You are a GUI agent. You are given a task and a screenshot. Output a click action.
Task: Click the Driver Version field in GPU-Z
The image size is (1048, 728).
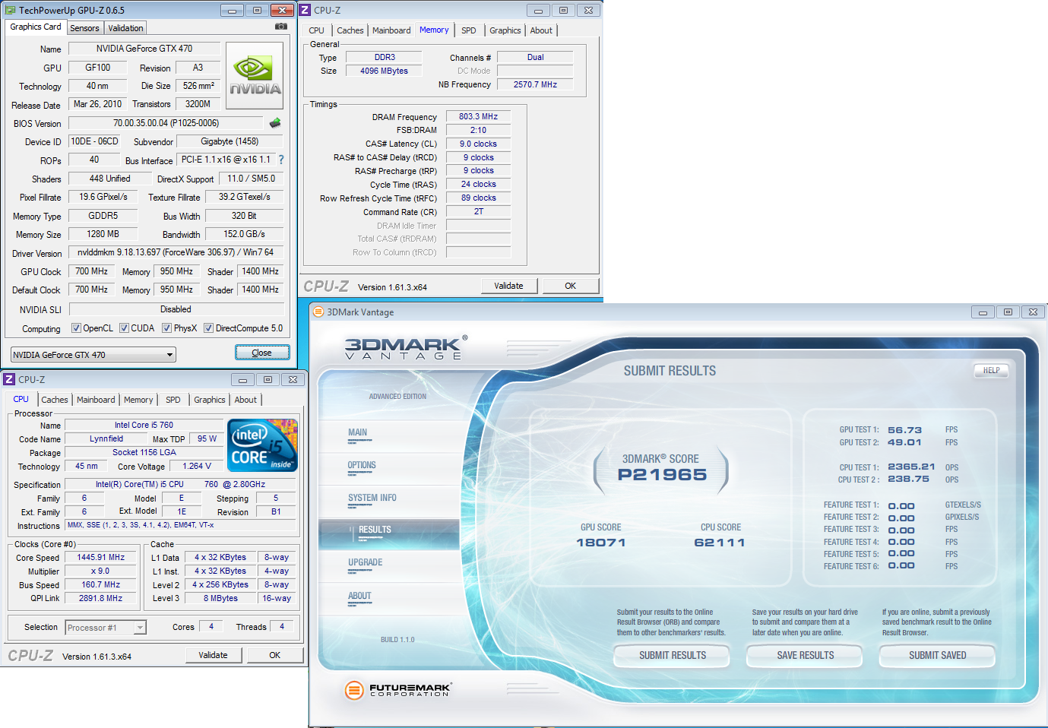coord(176,252)
